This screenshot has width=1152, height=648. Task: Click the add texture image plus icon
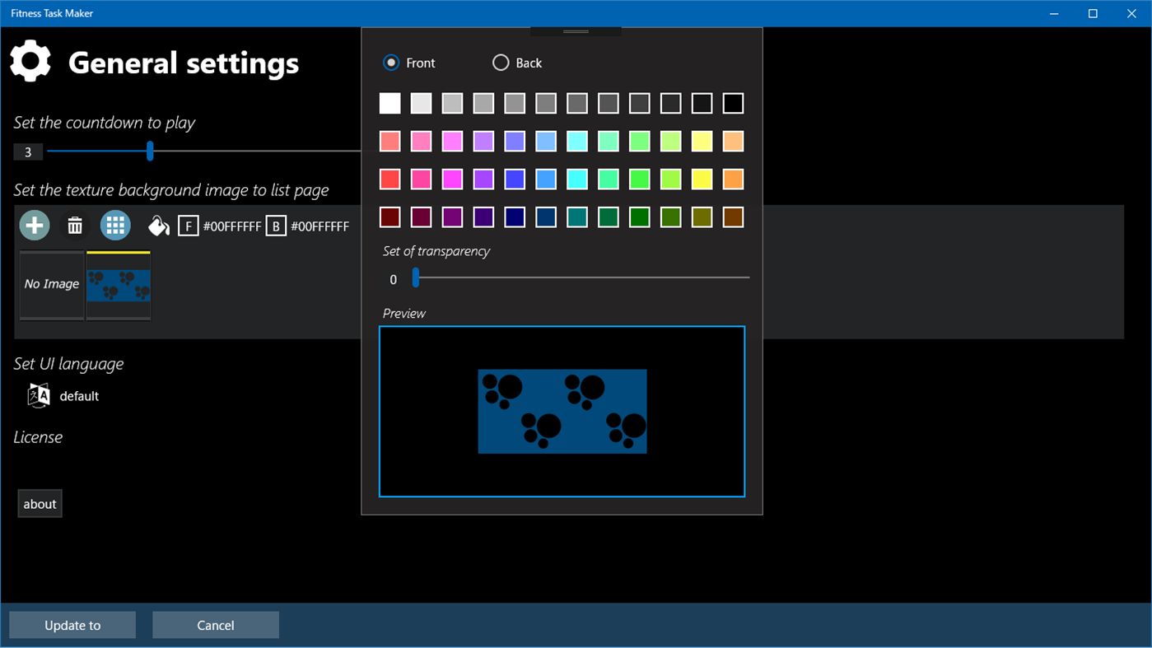[35, 226]
